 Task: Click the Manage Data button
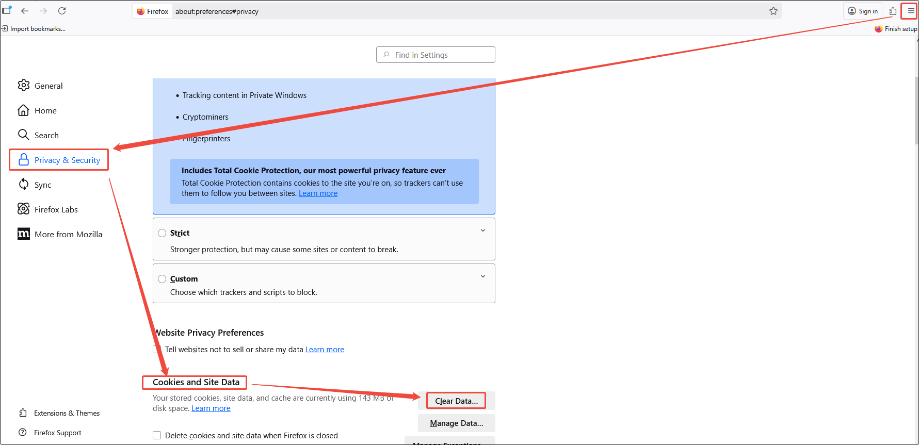point(456,423)
